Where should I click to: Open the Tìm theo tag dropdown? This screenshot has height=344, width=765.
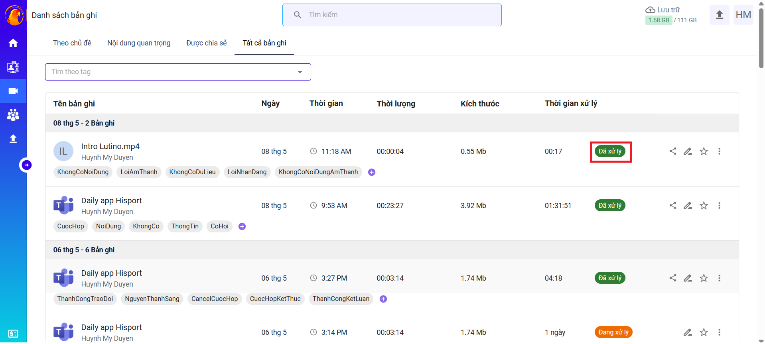point(178,72)
